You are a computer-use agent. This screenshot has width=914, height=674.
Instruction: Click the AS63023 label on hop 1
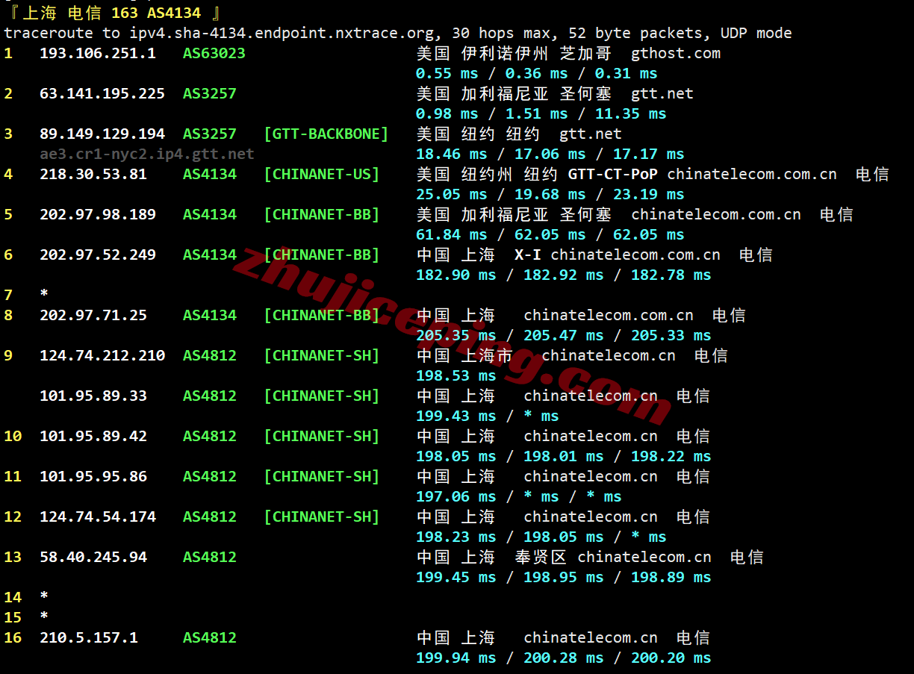pyautogui.click(x=214, y=53)
